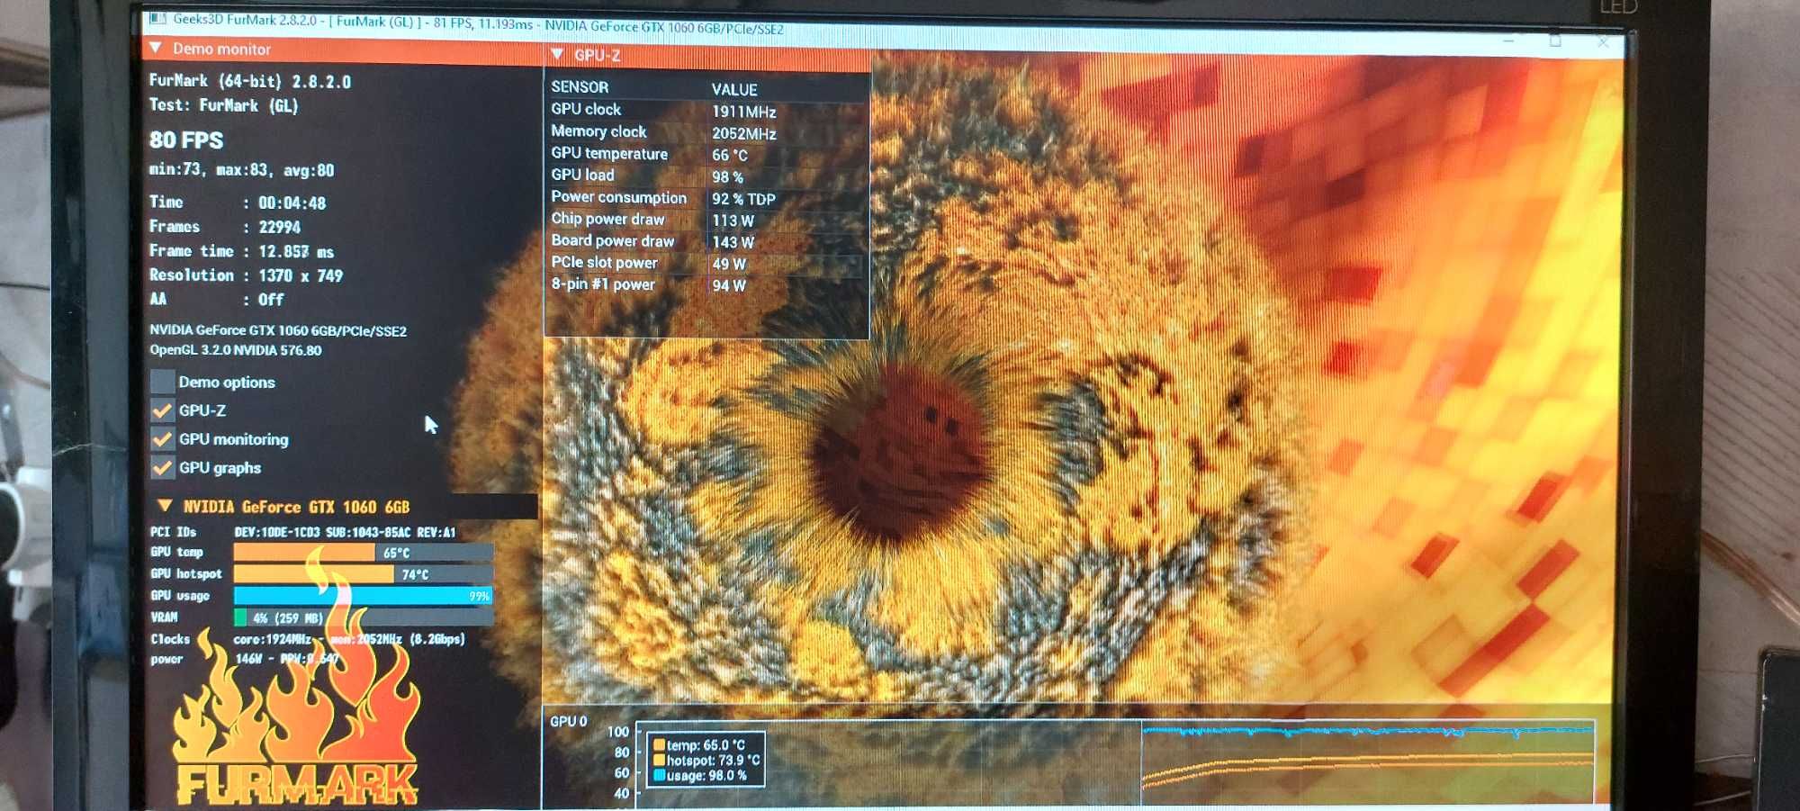The width and height of the screenshot is (1800, 811).
Task: Collapse the Demo monitor panel triangle
Action: 156,48
